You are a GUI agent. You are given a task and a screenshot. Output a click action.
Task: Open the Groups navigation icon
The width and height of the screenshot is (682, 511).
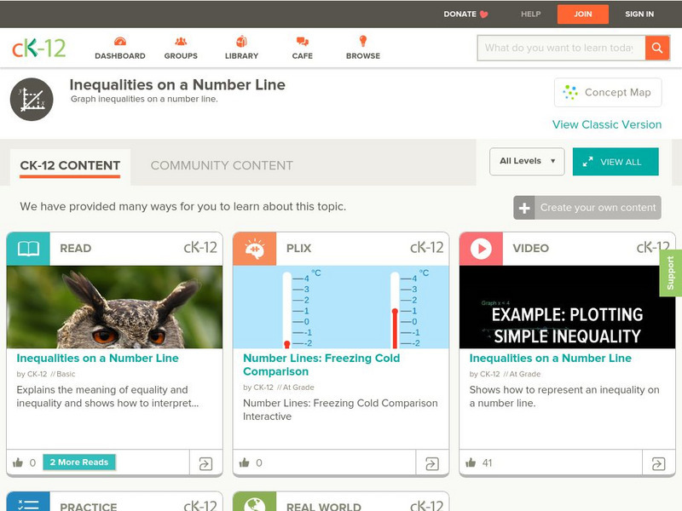(181, 42)
